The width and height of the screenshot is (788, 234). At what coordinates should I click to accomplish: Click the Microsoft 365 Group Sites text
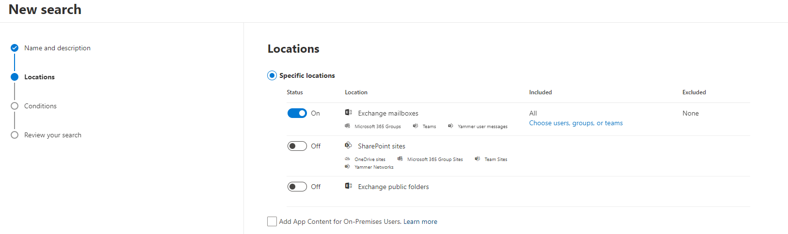tap(435, 160)
